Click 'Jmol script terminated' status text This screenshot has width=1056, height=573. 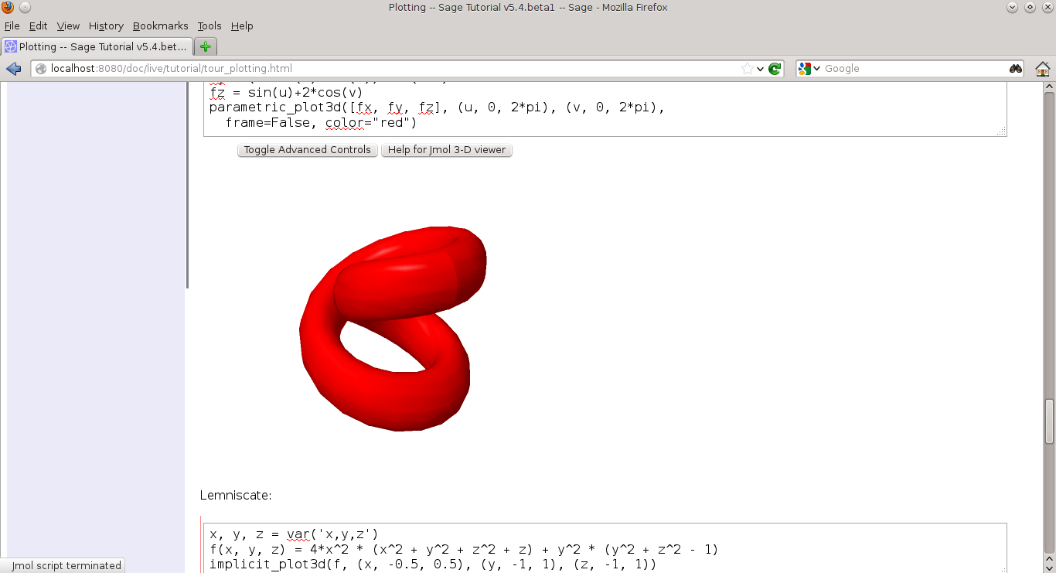(x=66, y=565)
